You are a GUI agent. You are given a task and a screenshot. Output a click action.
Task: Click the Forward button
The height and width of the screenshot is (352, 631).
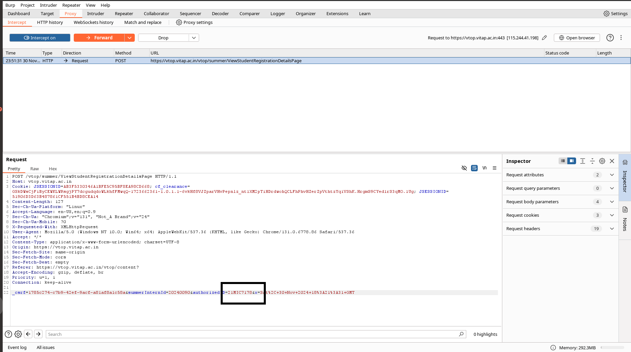99,38
